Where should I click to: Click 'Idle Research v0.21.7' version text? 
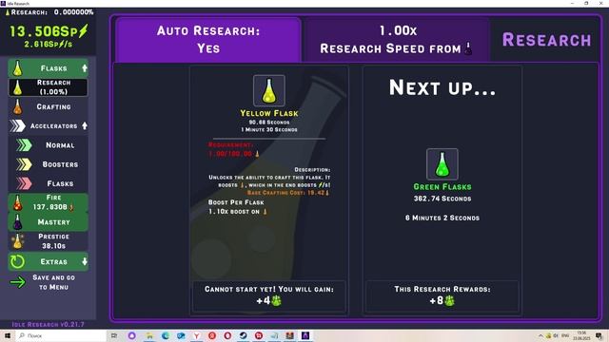(x=49, y=324)
